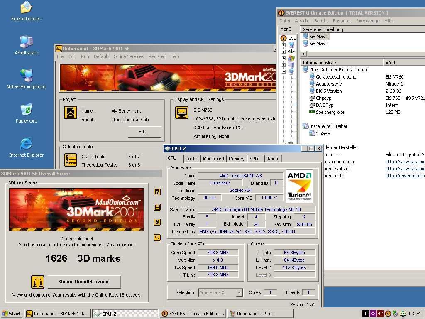
Task: Click the black T tray icon
Action: pos(365,314)
